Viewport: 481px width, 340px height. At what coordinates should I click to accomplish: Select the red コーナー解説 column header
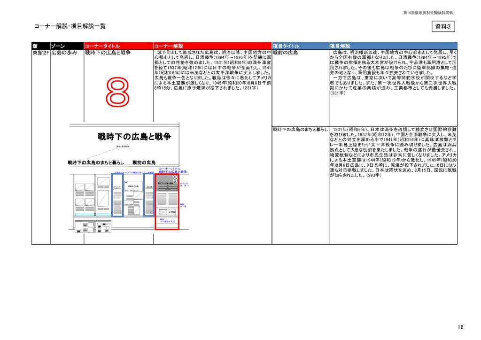click(x=213, y=46)
